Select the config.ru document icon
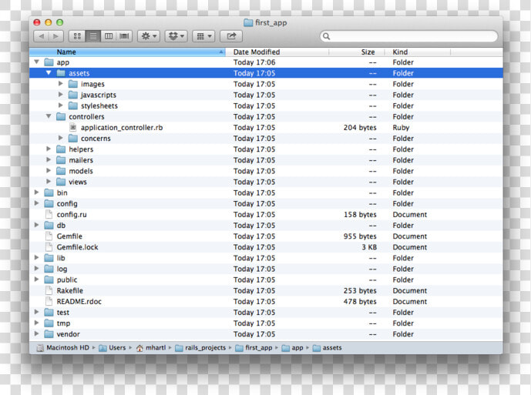The height and width of the screenshot is (395, 531). 49,214
